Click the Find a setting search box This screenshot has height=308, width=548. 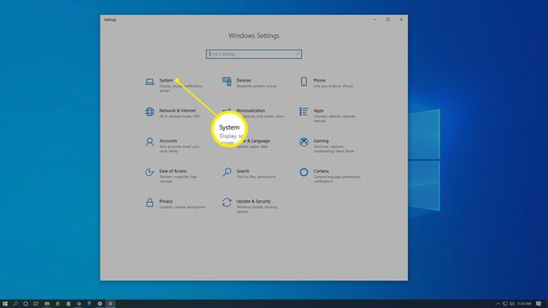254,54
